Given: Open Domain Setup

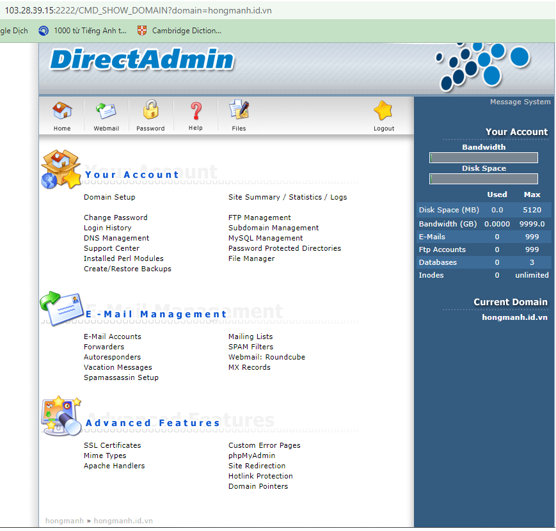Looking at the screenshot, I should pos(109,197).
